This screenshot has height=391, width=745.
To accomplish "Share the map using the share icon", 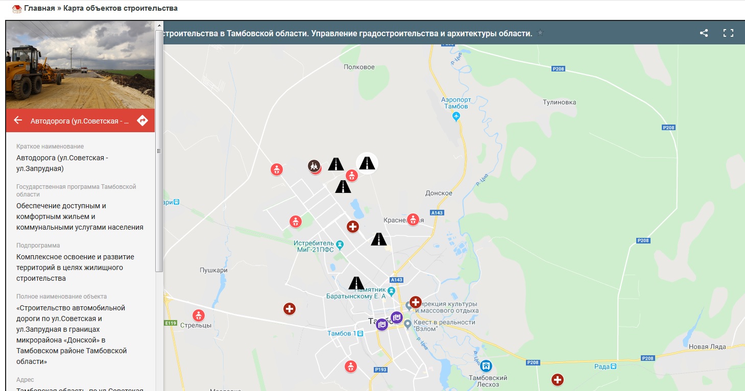I will 704,33.
